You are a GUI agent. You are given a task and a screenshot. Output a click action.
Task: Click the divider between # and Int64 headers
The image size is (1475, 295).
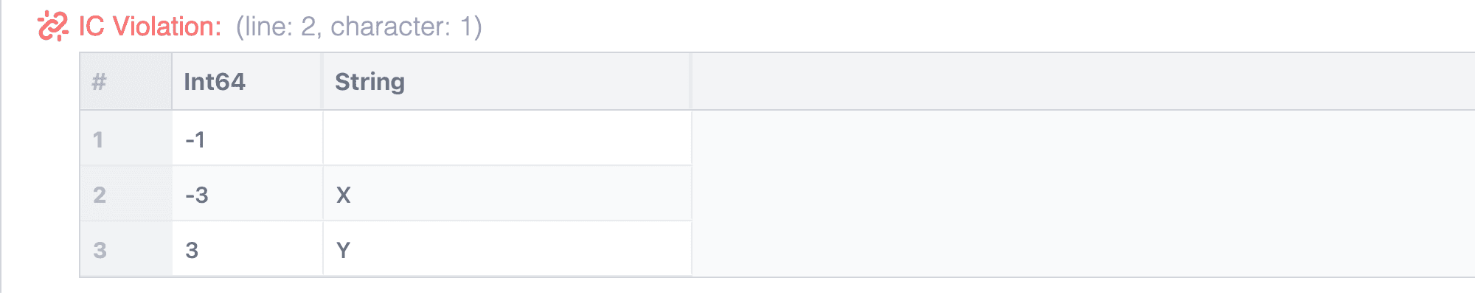click(172, 82)
